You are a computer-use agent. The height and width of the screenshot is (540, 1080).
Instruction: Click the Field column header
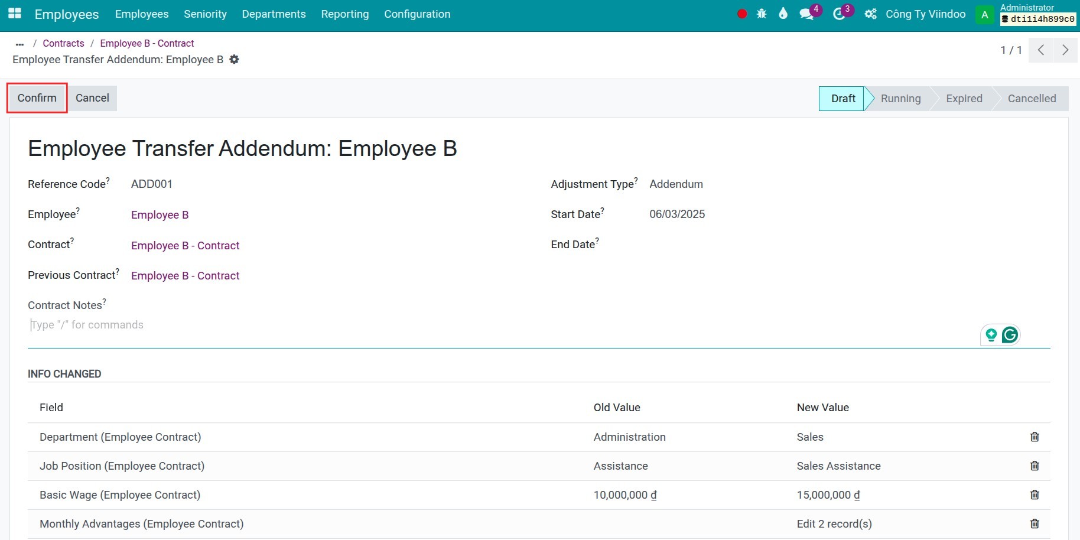click(x=51, y=408)
